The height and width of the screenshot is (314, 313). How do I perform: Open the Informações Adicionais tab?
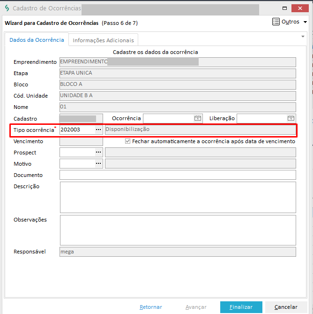pos(104,40)
